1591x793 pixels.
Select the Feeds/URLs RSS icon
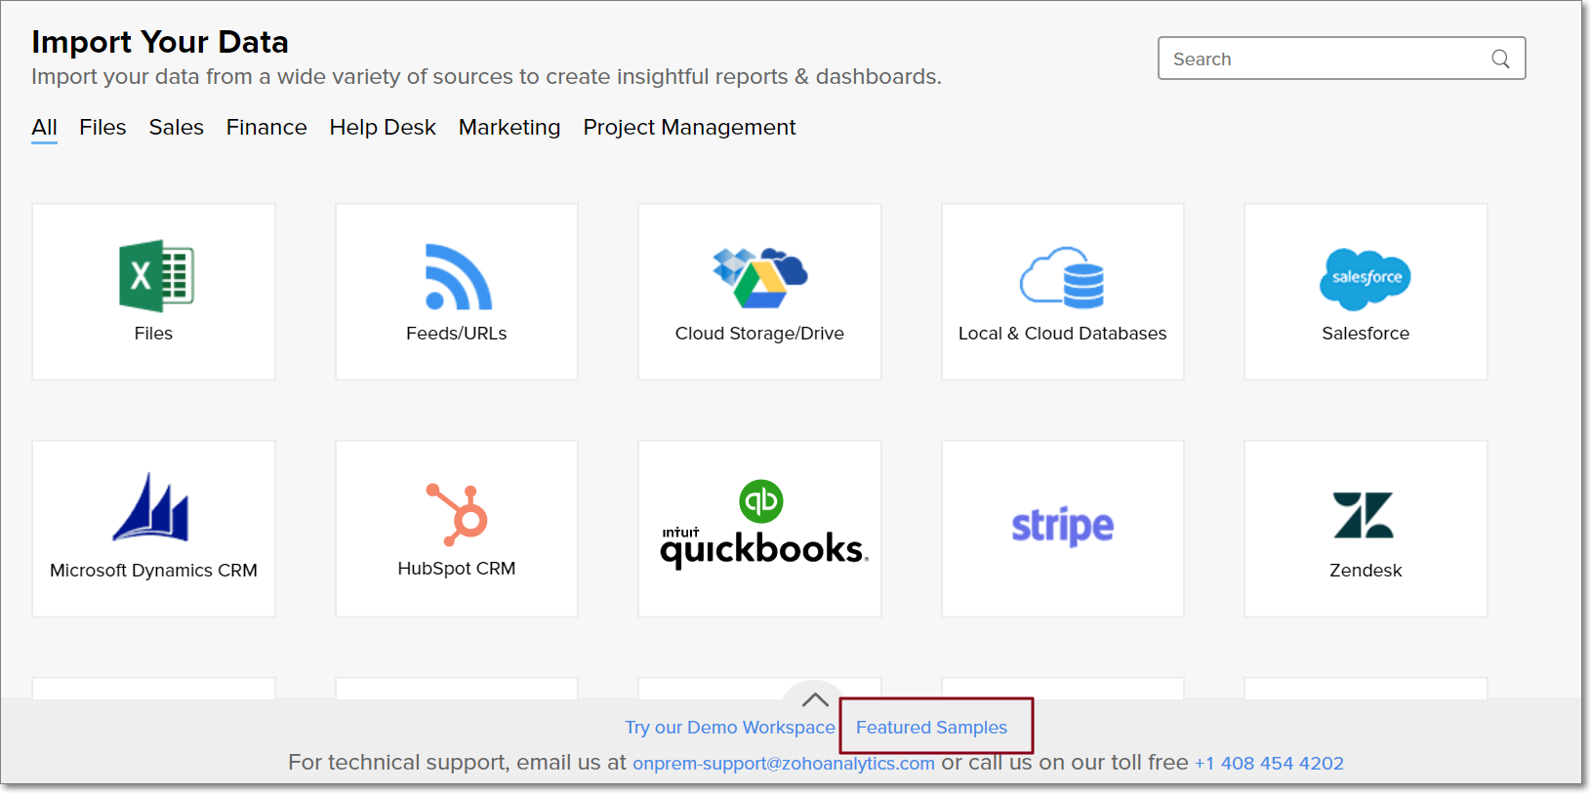point(459,277)
